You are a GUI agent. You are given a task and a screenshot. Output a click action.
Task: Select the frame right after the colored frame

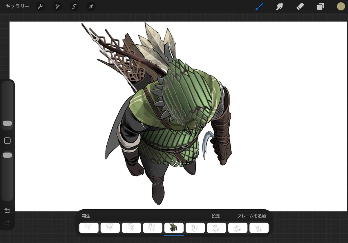pyautogui.click(x=195, y=228)
